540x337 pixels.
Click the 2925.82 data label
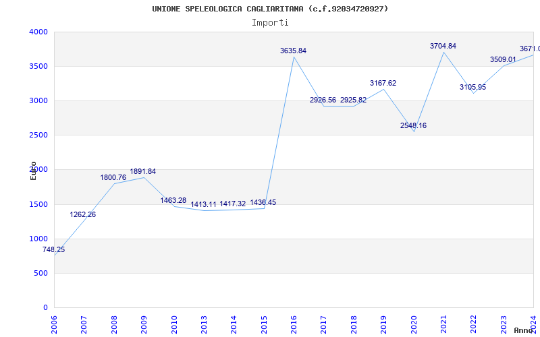353,100
